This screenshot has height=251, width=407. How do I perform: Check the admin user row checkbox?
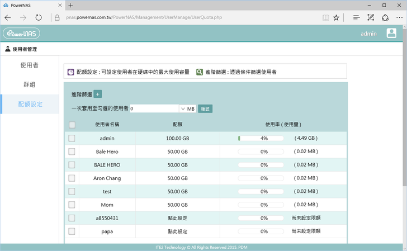pos(72,138)
